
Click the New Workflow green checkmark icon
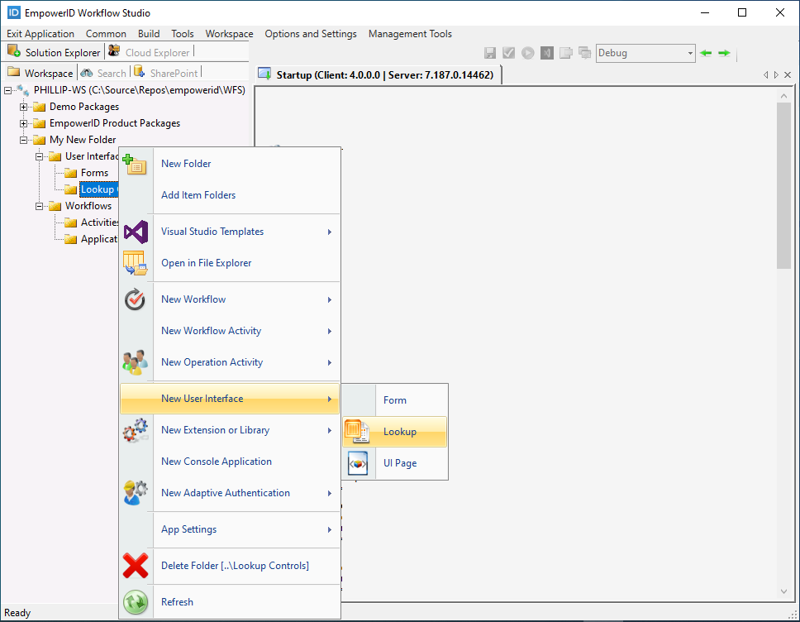[136, 299]
